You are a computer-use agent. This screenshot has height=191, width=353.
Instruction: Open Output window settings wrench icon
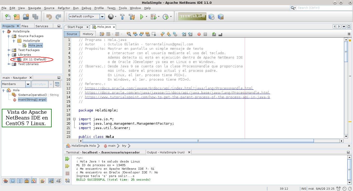(x=67, y=181)
